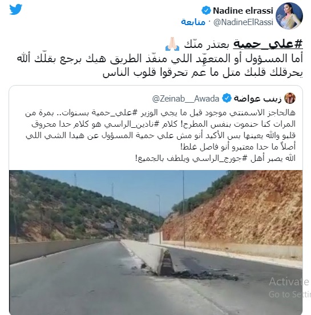Open the bold #علي_حمية hashtag in the main tweet
This screenshot has height=315, width=311.
point(268,44)
